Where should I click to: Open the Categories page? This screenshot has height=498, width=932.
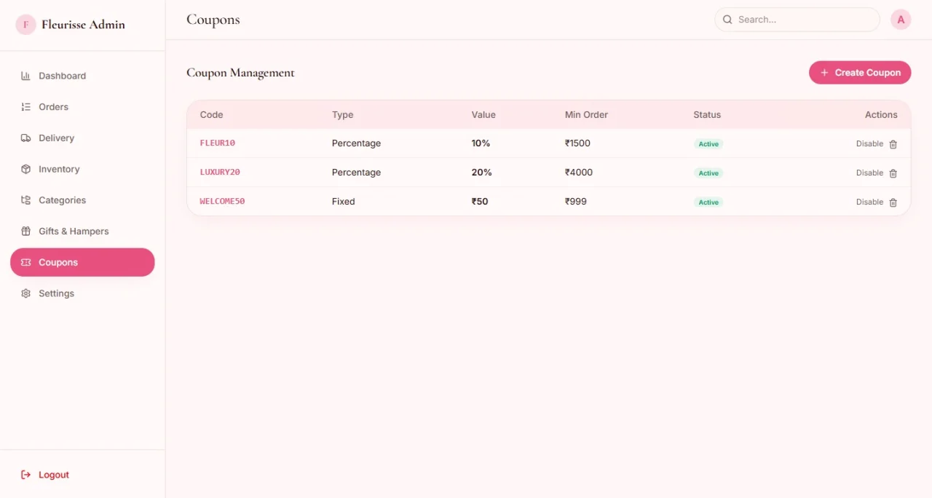pyautogui.click(x=82, y=200)
